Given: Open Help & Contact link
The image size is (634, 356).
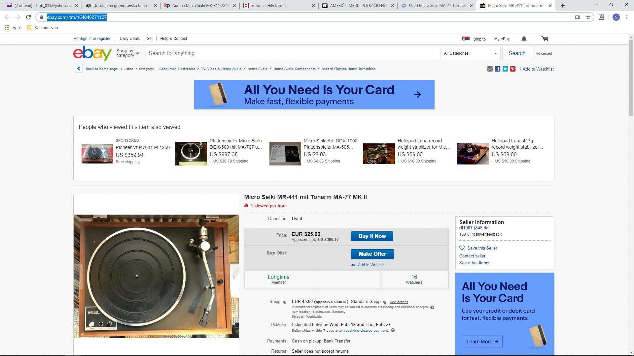Looking at the screenshot, I should 173,39.
